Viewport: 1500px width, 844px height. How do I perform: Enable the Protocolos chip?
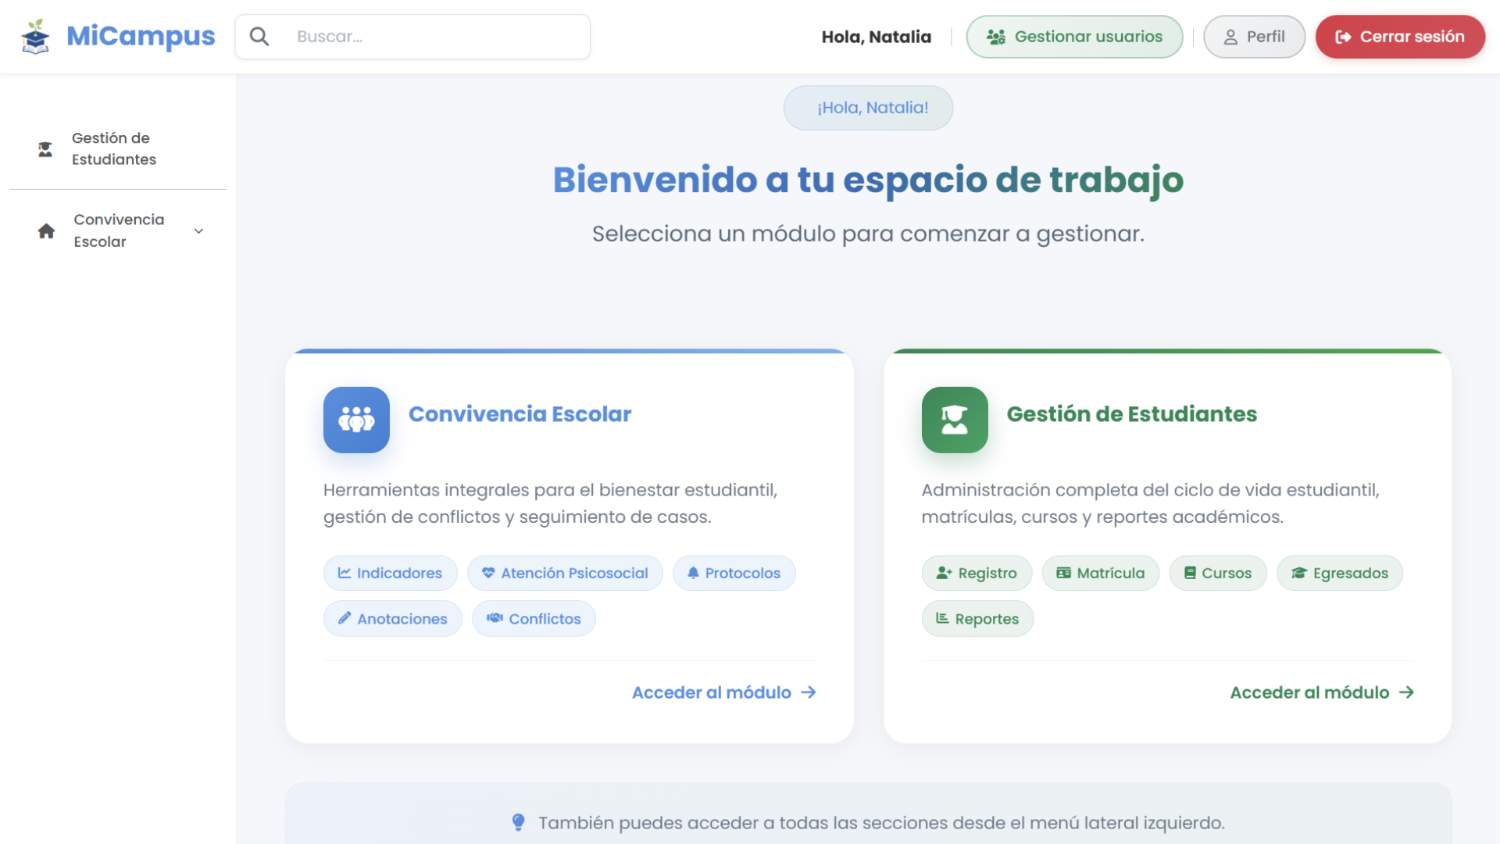coord(734,573)
